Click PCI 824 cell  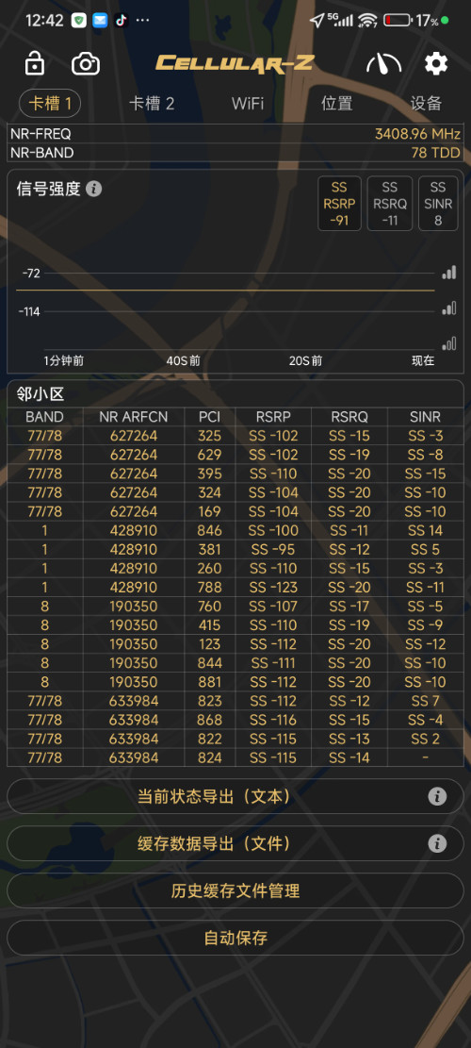pyautogui.click(x=209, y=757)
